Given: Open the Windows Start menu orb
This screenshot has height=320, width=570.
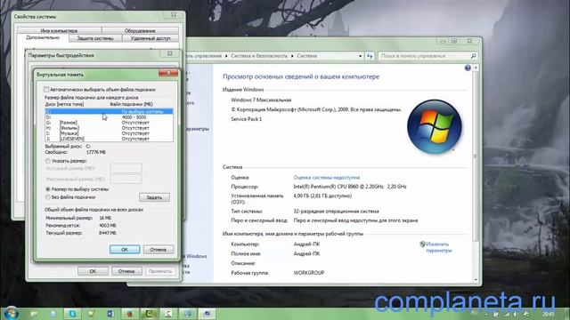Looking at the screenshot, I should point(11,314).
